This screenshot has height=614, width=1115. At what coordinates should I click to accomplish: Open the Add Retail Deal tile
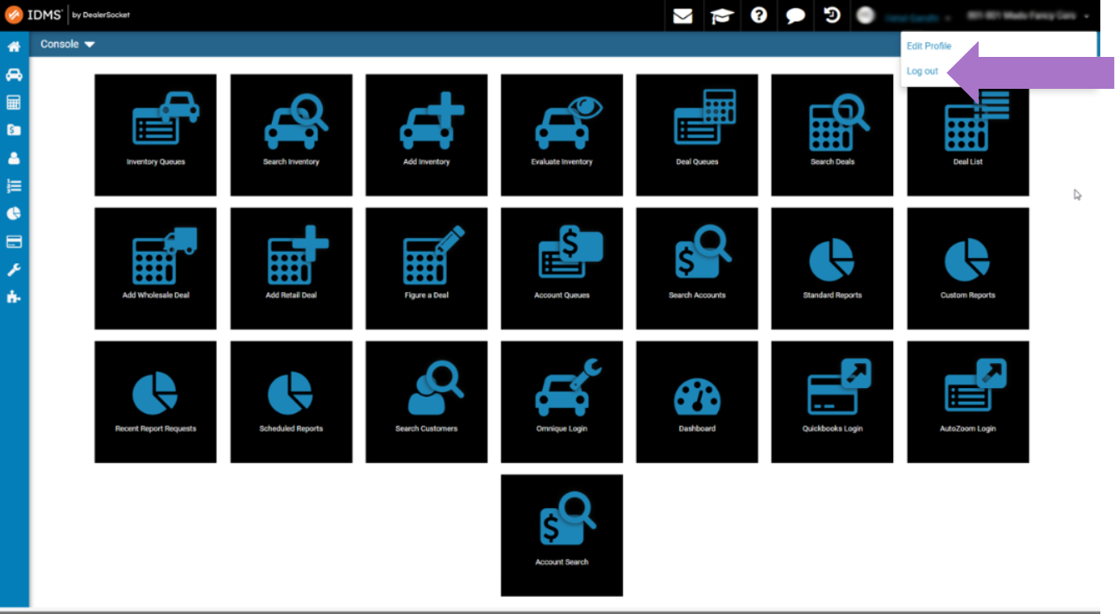[291, 268]
